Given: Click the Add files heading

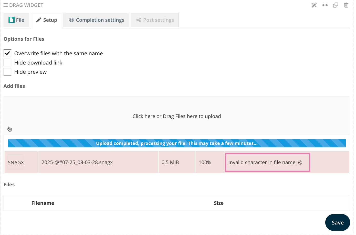Looking at the screenshot, I should tap(14, 86).
